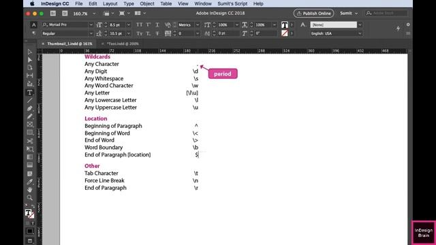This screenshot has width=436, height=245.
Task: Select the Rectangle Frame tool
Action: pos(30,124)
